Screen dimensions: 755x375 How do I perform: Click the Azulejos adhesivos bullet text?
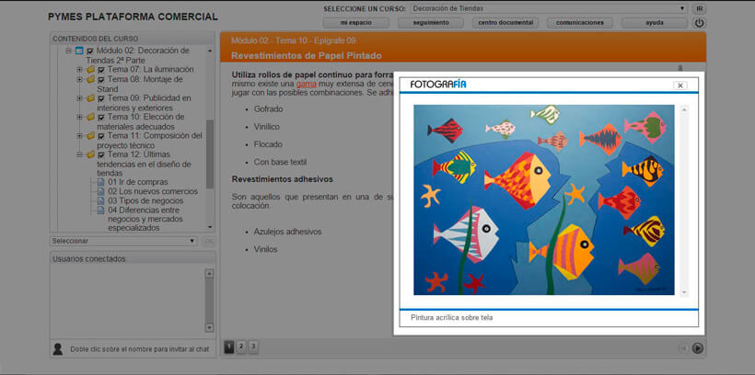click(287, 232)
